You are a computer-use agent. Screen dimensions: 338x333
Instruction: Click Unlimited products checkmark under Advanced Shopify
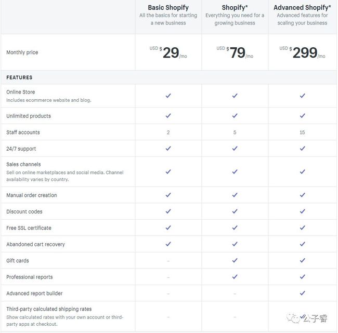click(303, 116)
